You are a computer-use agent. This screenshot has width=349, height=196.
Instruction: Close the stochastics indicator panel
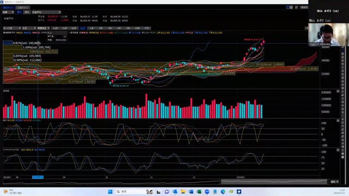(x=338, y=150)
